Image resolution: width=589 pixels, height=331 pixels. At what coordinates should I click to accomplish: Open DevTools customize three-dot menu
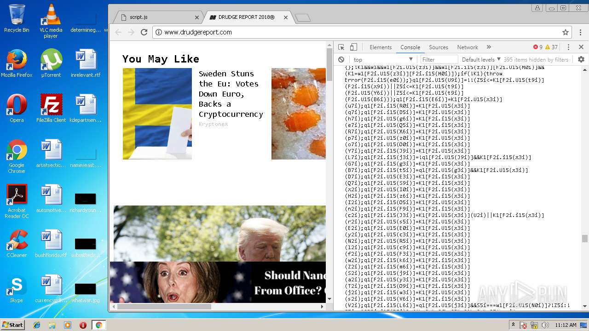point(568,47)
